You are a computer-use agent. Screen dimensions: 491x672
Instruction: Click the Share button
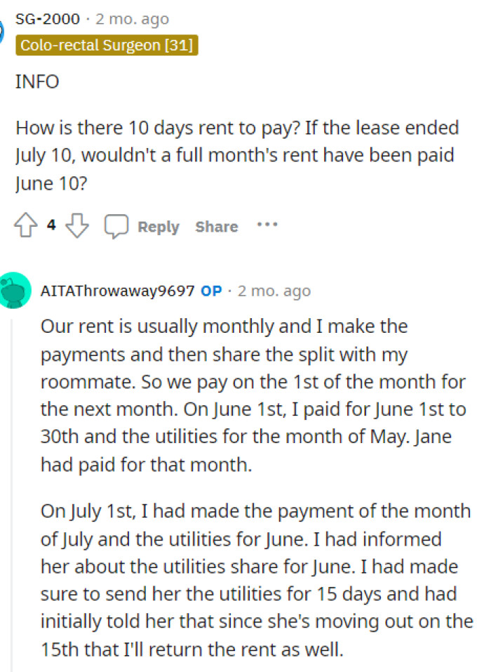[x=216, y=226]
